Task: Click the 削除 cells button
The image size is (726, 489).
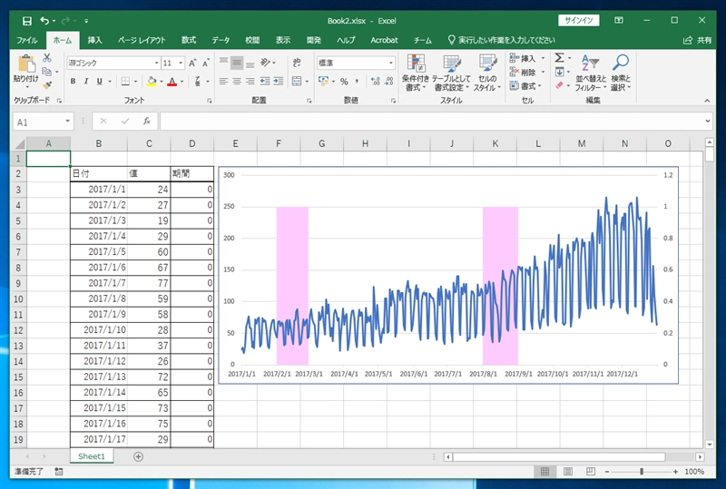Action: [527, 73]
